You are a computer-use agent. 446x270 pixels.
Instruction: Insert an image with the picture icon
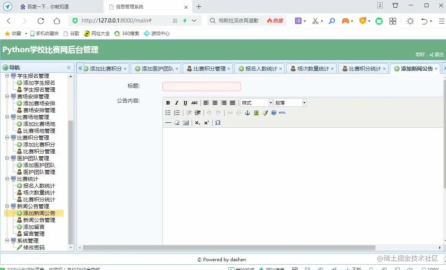[x=256, y=112]
